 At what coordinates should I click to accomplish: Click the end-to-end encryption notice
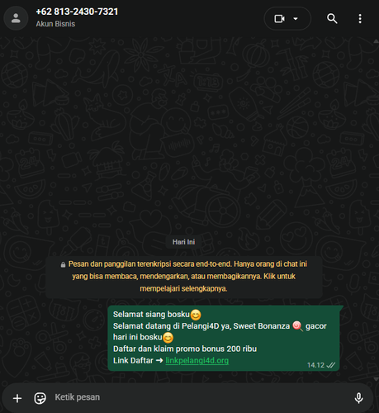184,277
